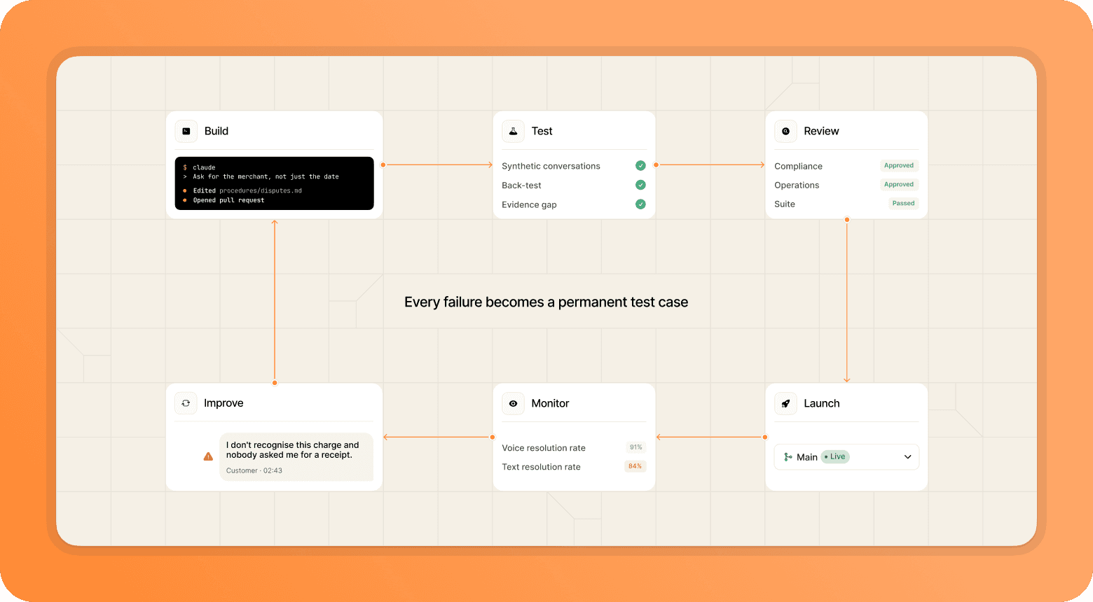Click the Evidence gap label
Image resolution: width=1093 pixels, height=602 pixels.
click(529, 204)
